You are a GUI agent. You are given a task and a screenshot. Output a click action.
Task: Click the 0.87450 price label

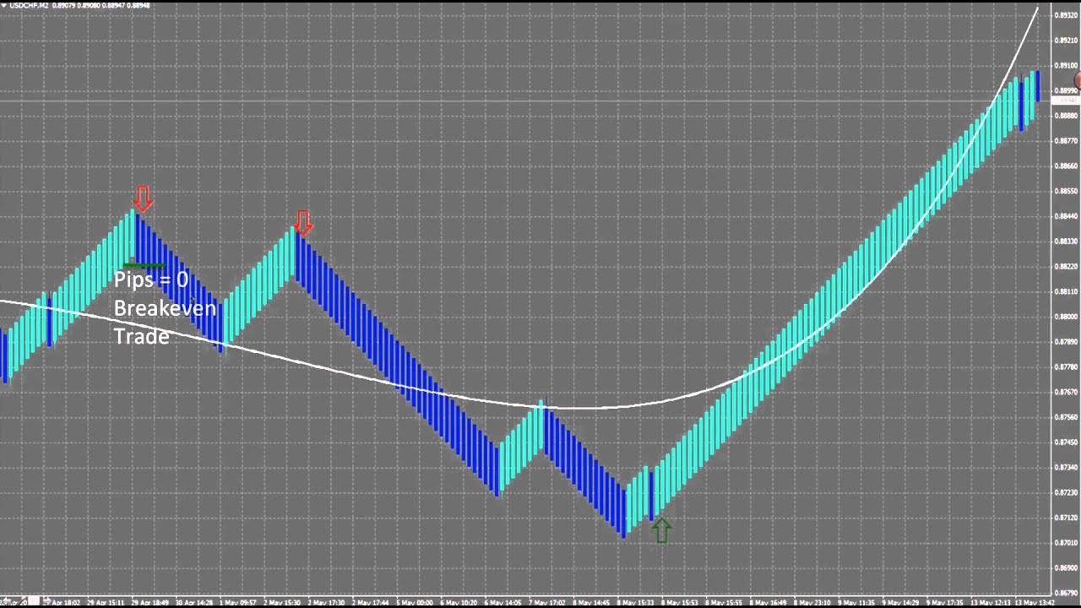pos(1067,442)
